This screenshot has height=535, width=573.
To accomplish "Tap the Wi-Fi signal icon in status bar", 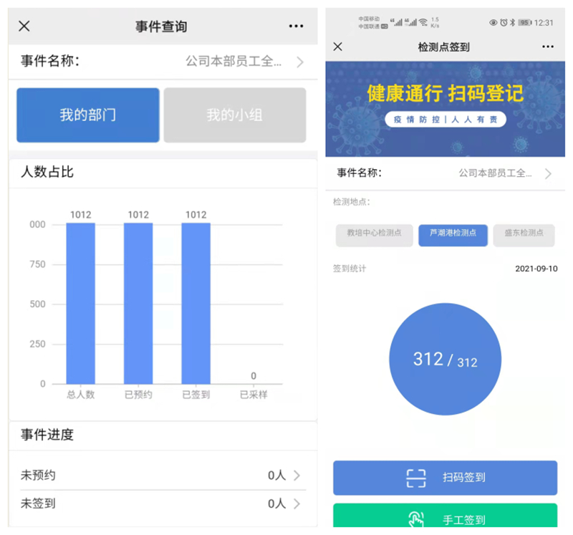I will click(423, 22).
